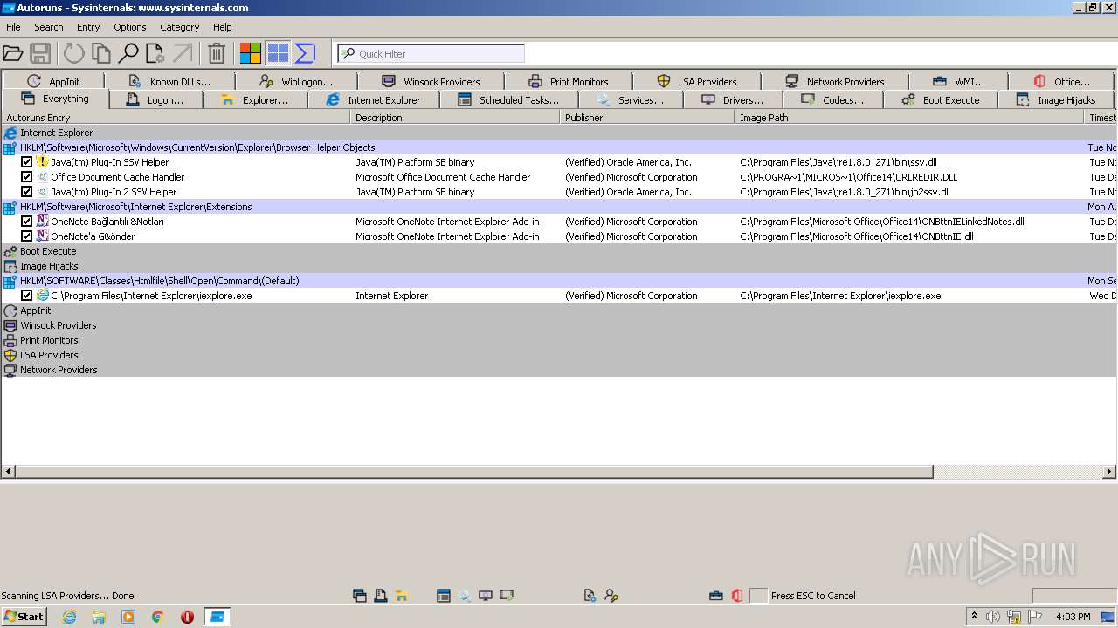Switch to the Winsock Providers tab
1118x628 pixels.
[x=431, y=82]
